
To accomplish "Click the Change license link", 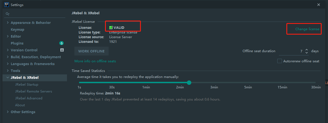I will click(307, 29).
